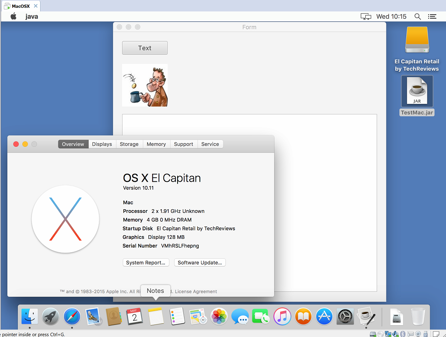Click the serial number VMhRSLFhepng
Screen dimensions: 446x337
(180, 246)
